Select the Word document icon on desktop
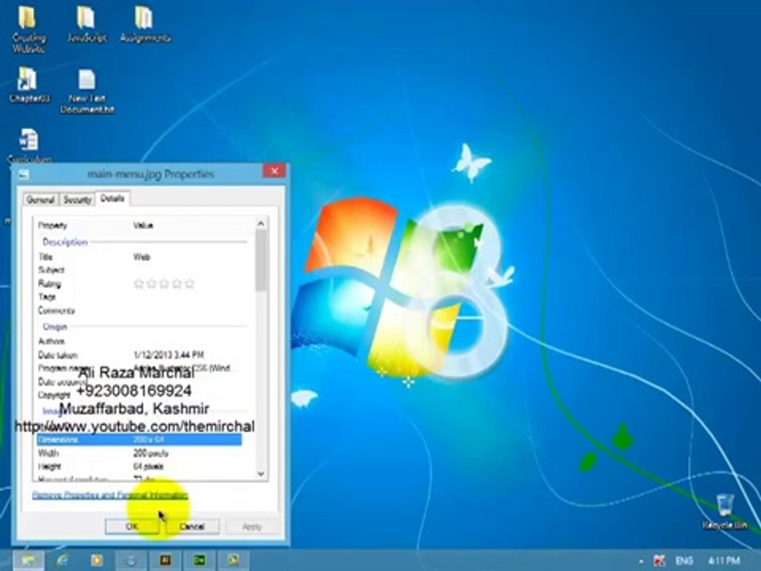 tap(29, 144)
